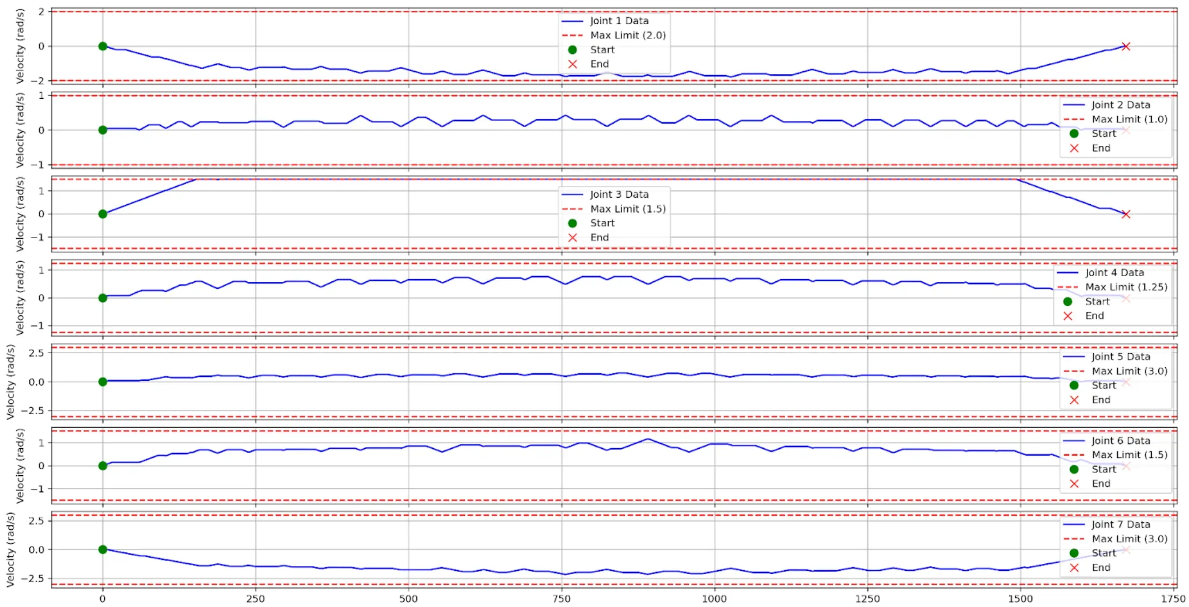
Task: Click the red X End icon in Joint 6 legend
Action: [1075, 483]
